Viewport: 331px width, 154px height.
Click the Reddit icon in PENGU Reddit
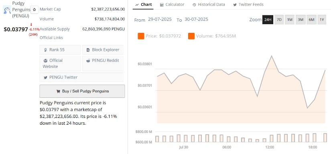[x=88, y=61]
